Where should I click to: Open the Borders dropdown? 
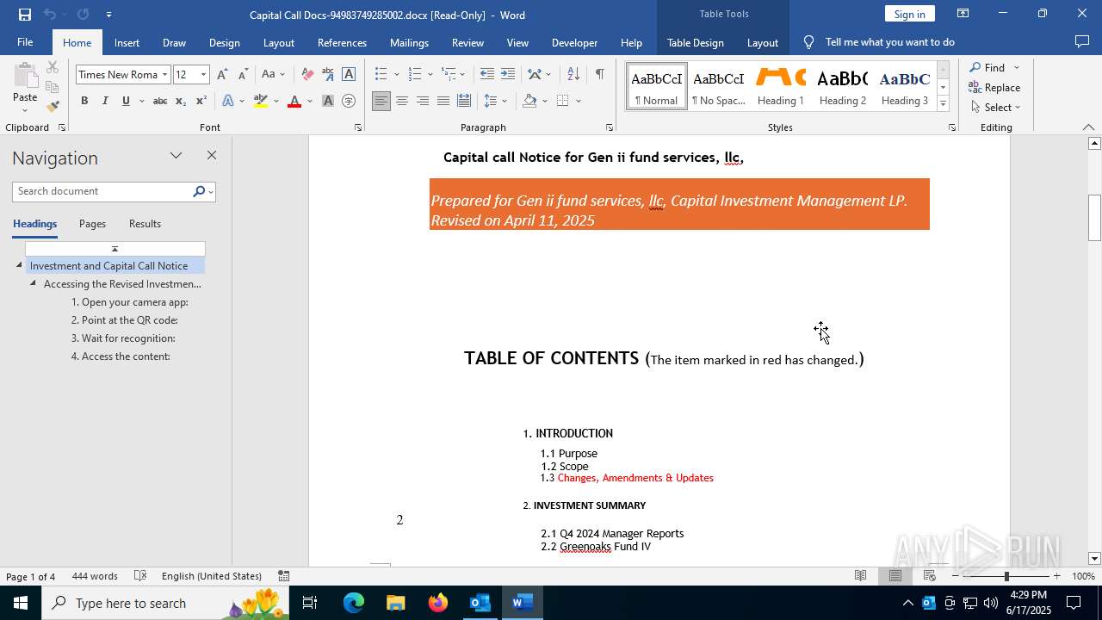(579, 101)
